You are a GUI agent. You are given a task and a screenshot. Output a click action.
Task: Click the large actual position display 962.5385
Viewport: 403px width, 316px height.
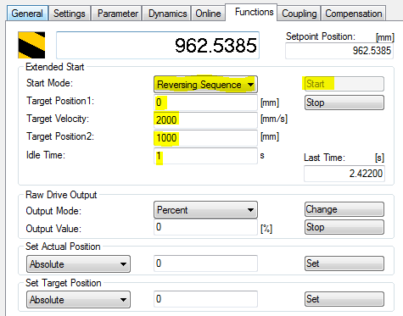point(158,45)
